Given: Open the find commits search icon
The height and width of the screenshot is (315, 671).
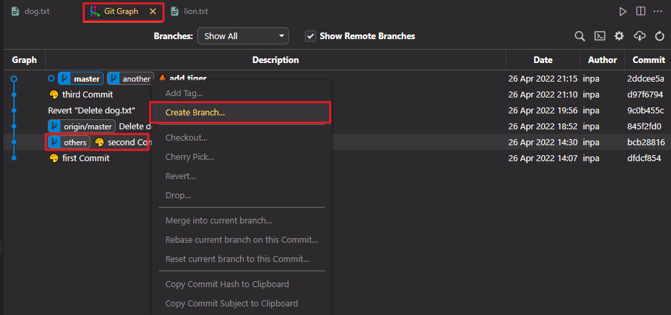Looking at the screenshot, I should (580, 36).
